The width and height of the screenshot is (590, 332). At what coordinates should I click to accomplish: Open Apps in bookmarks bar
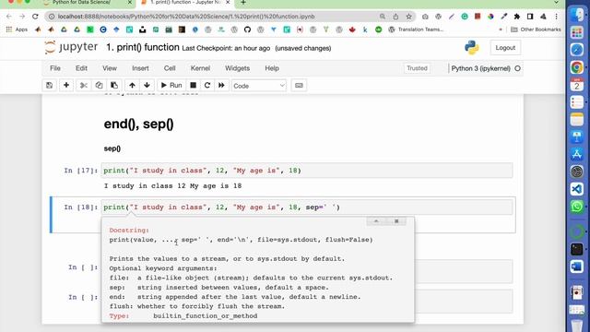click(x=17, y=30)
